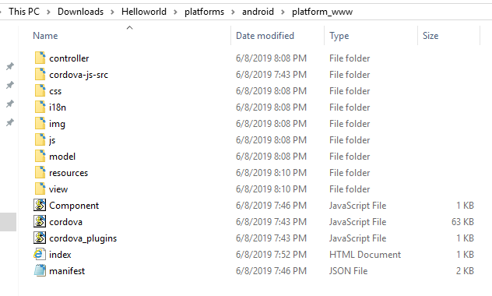Select the cordova-js-src folder icon
This screenshot has height=296, width=492.
(x=40, y=75)
